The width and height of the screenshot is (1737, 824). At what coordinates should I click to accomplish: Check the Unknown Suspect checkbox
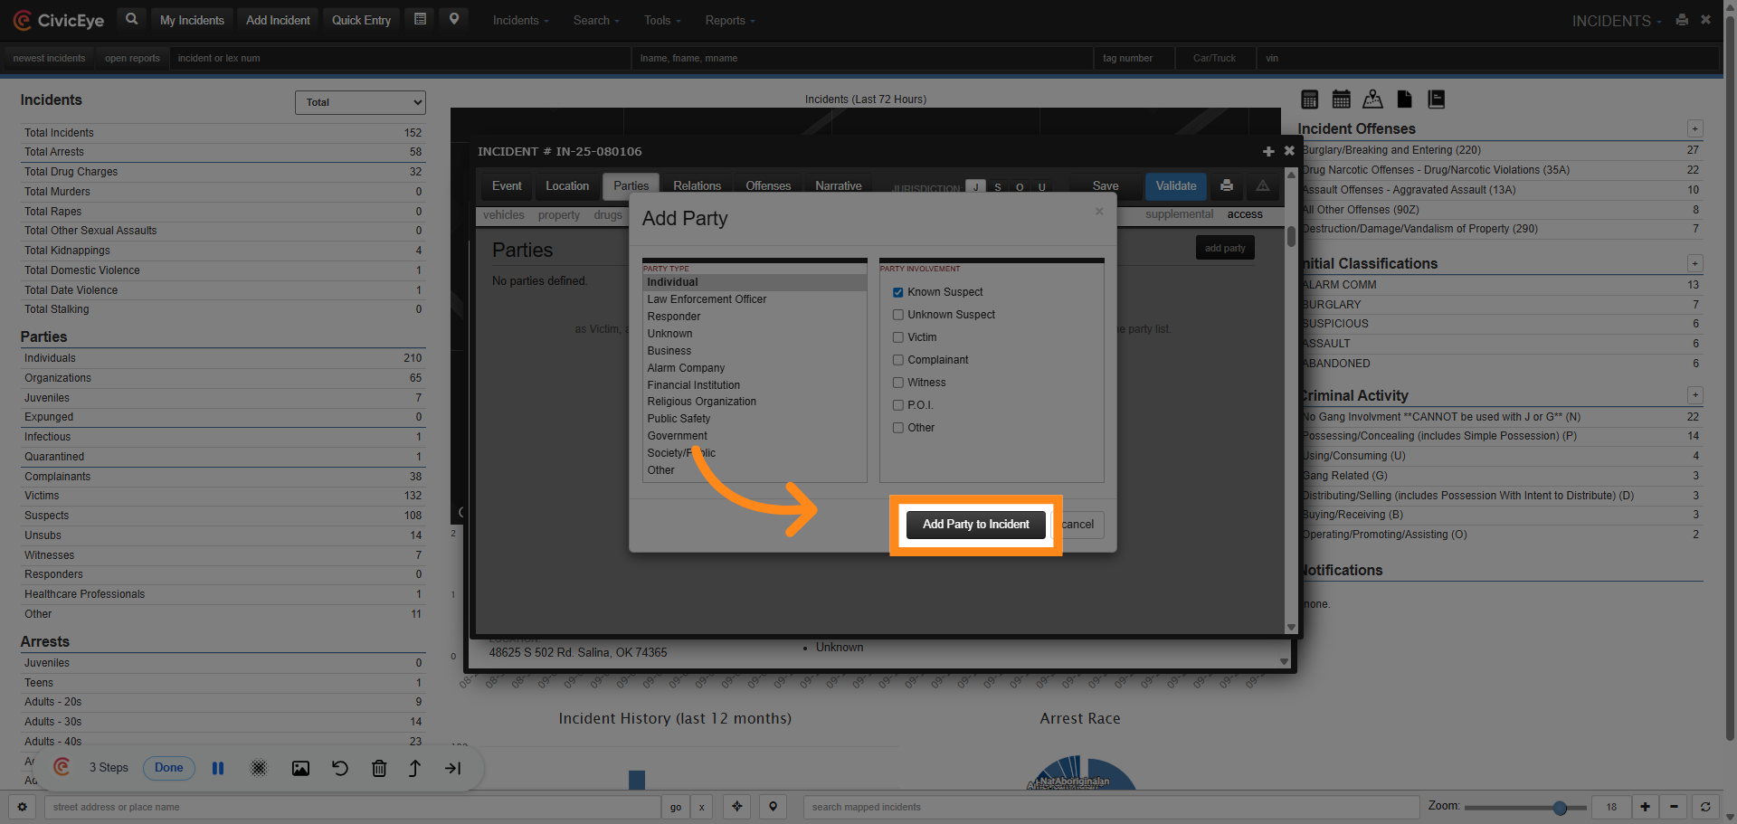(x=898, y=315)
